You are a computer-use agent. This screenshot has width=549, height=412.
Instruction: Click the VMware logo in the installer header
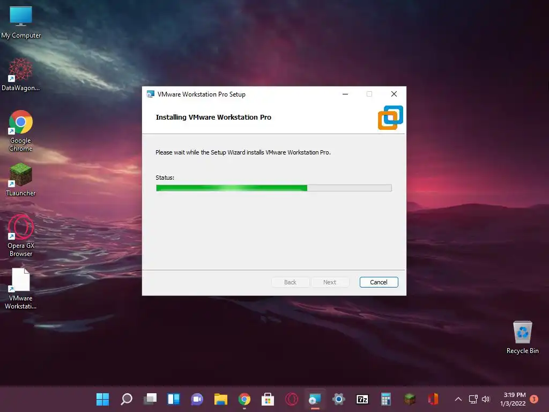tap(390, 117)
